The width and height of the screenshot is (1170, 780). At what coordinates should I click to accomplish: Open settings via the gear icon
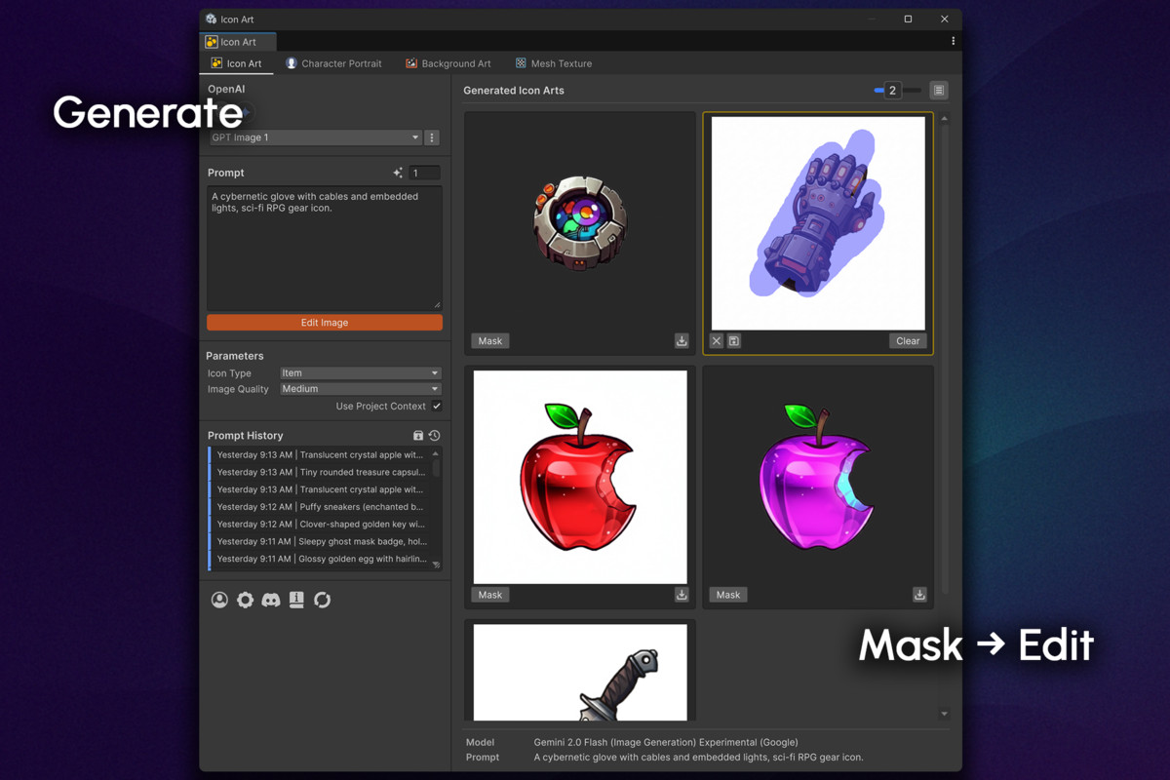(x=245, y=600)
